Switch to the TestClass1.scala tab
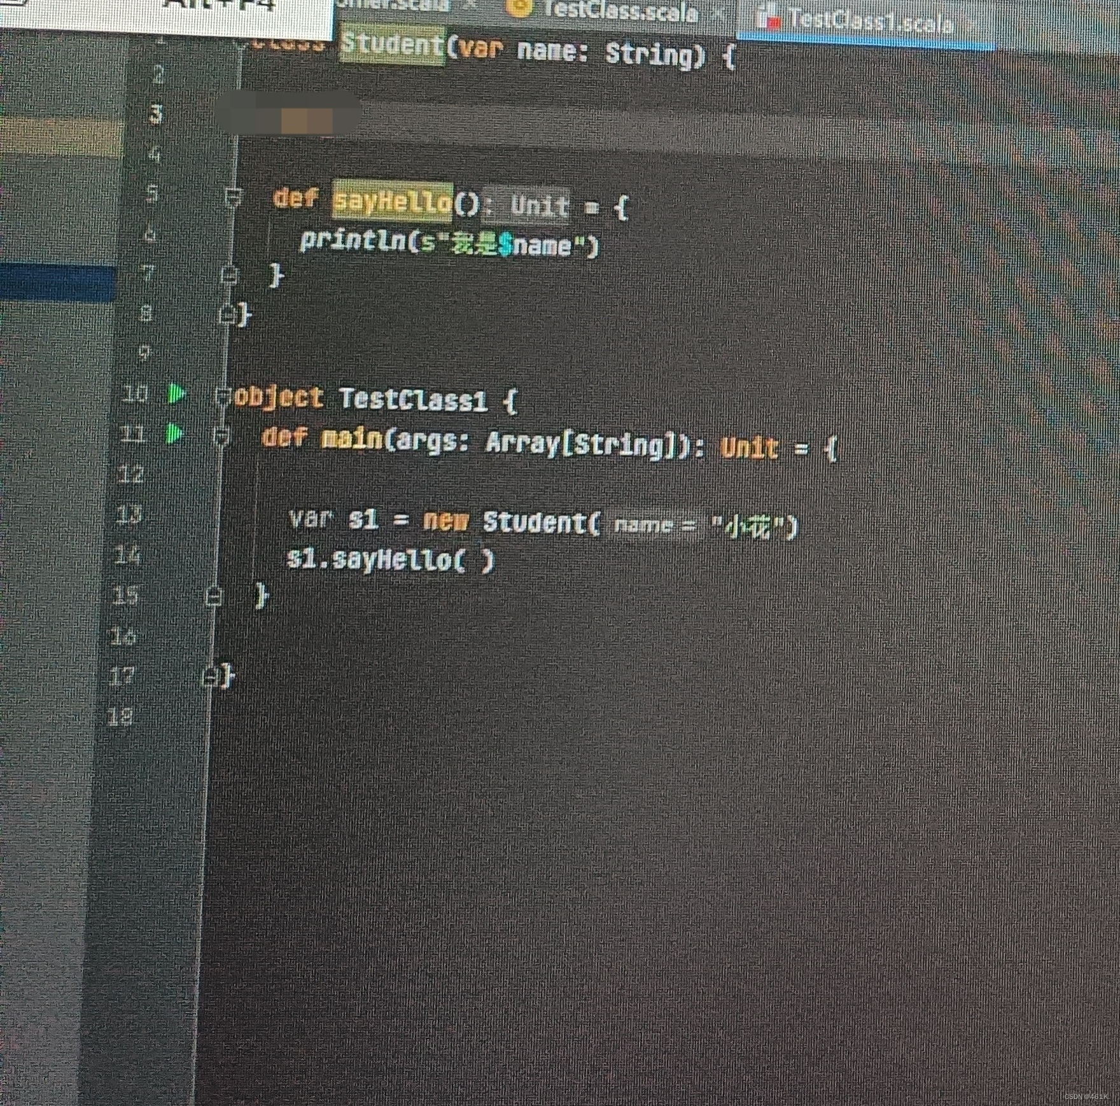The width and height of the screenshot is (1120, 1106). (871, 21)
